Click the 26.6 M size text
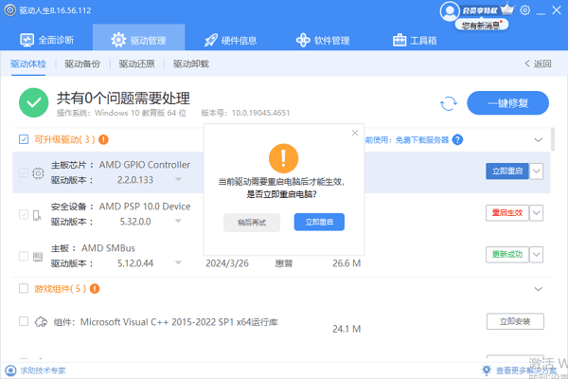The image size is (568, 379). click(346, 263)
